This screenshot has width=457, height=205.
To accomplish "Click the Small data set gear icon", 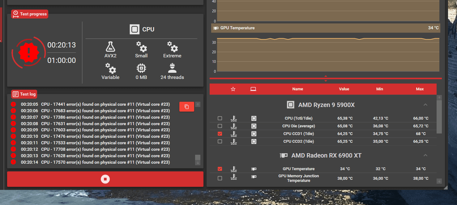I will [141, 47].
